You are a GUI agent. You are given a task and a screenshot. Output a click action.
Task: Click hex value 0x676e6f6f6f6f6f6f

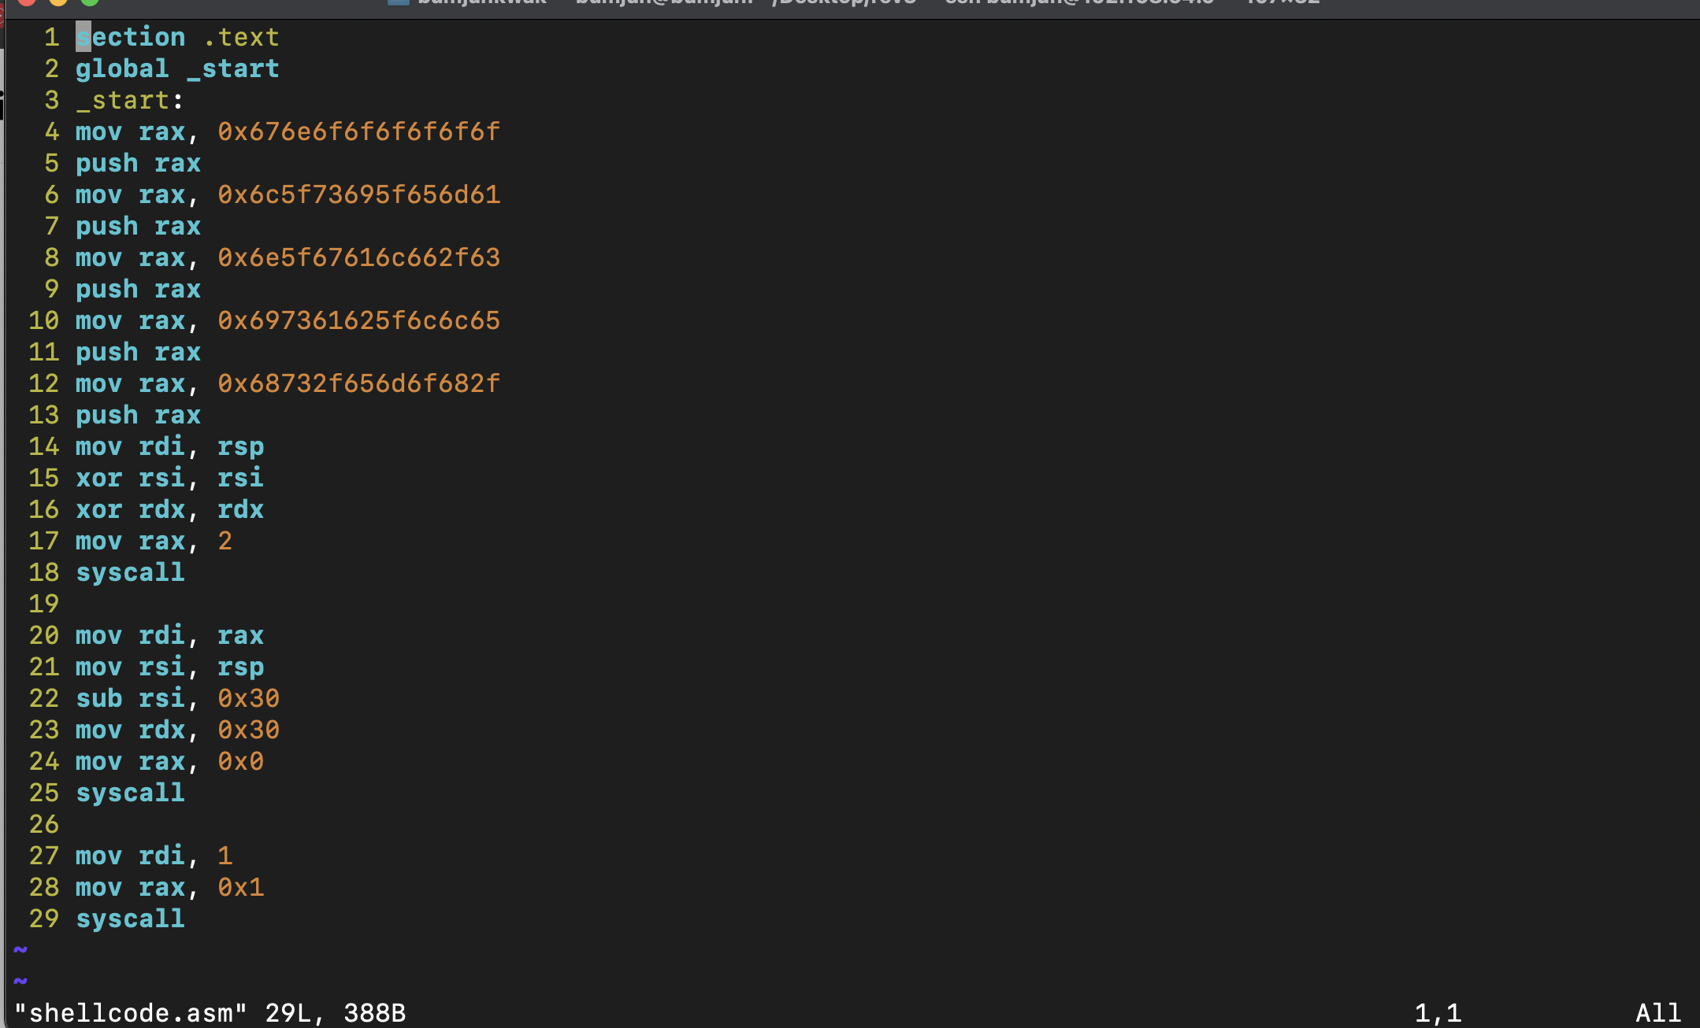click(x=358, y=131)
